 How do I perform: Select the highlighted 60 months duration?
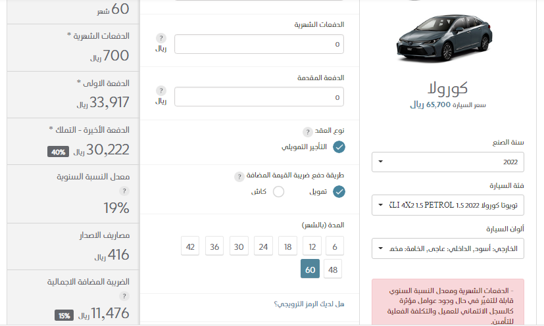click(x=310, y=269)
